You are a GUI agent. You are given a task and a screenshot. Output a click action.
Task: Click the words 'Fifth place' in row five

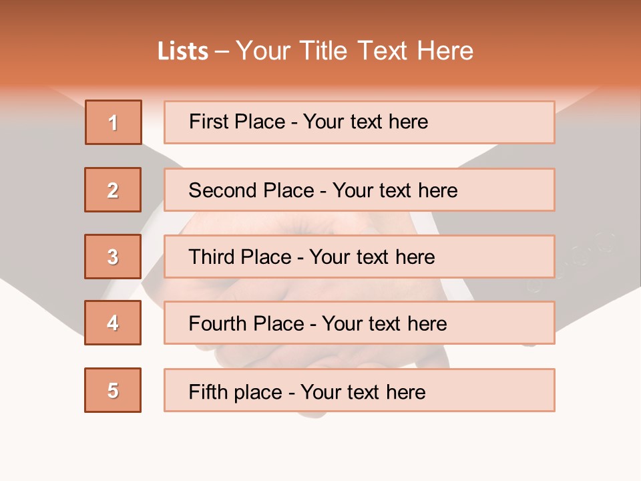click(x=236, y=392)
